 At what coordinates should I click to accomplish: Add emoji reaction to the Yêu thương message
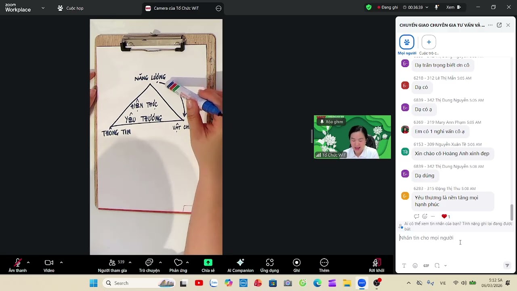[x=425, y=217]
